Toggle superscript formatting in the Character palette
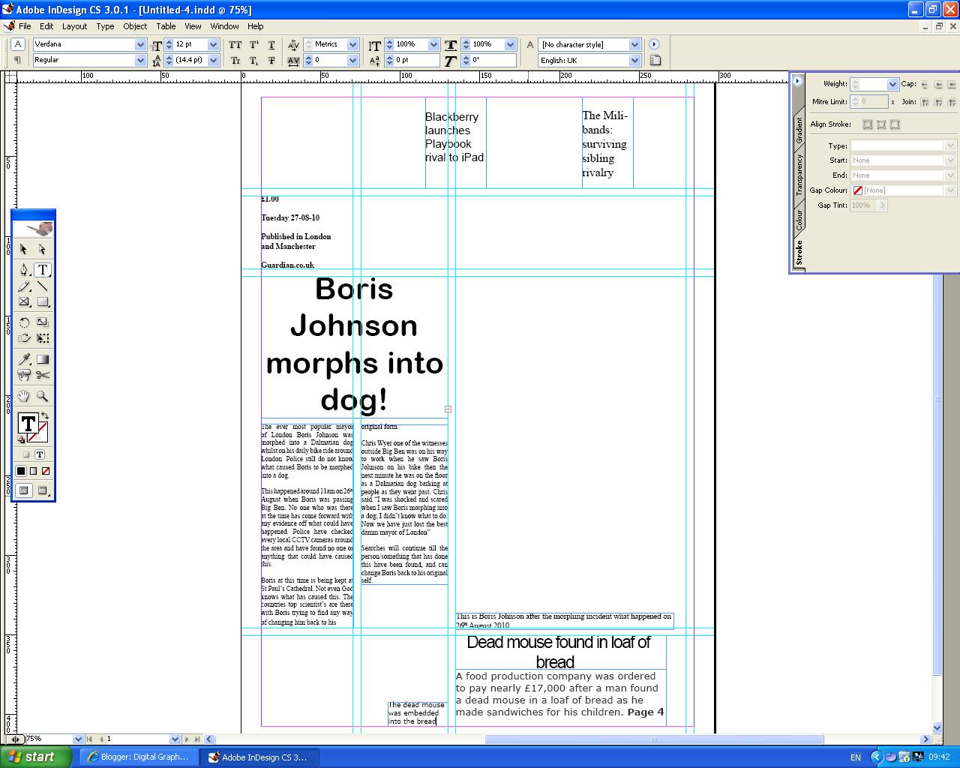This screenshot has height=768, width=960. tap(253, 45)
